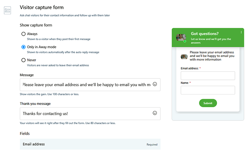Open emoji picker in Thank-you message field
The height and width of the screenshot is (150, 245).
(155, 113)
